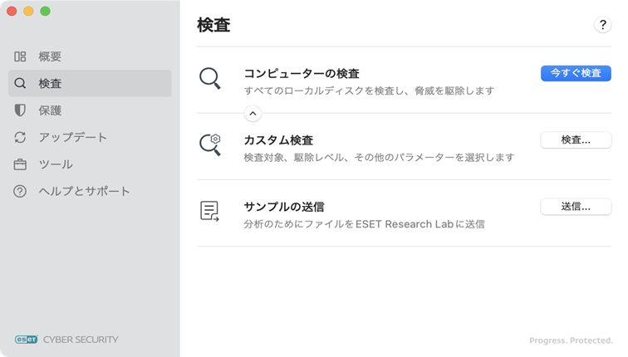Click the refresh arrows icon for アップデート

20,137
